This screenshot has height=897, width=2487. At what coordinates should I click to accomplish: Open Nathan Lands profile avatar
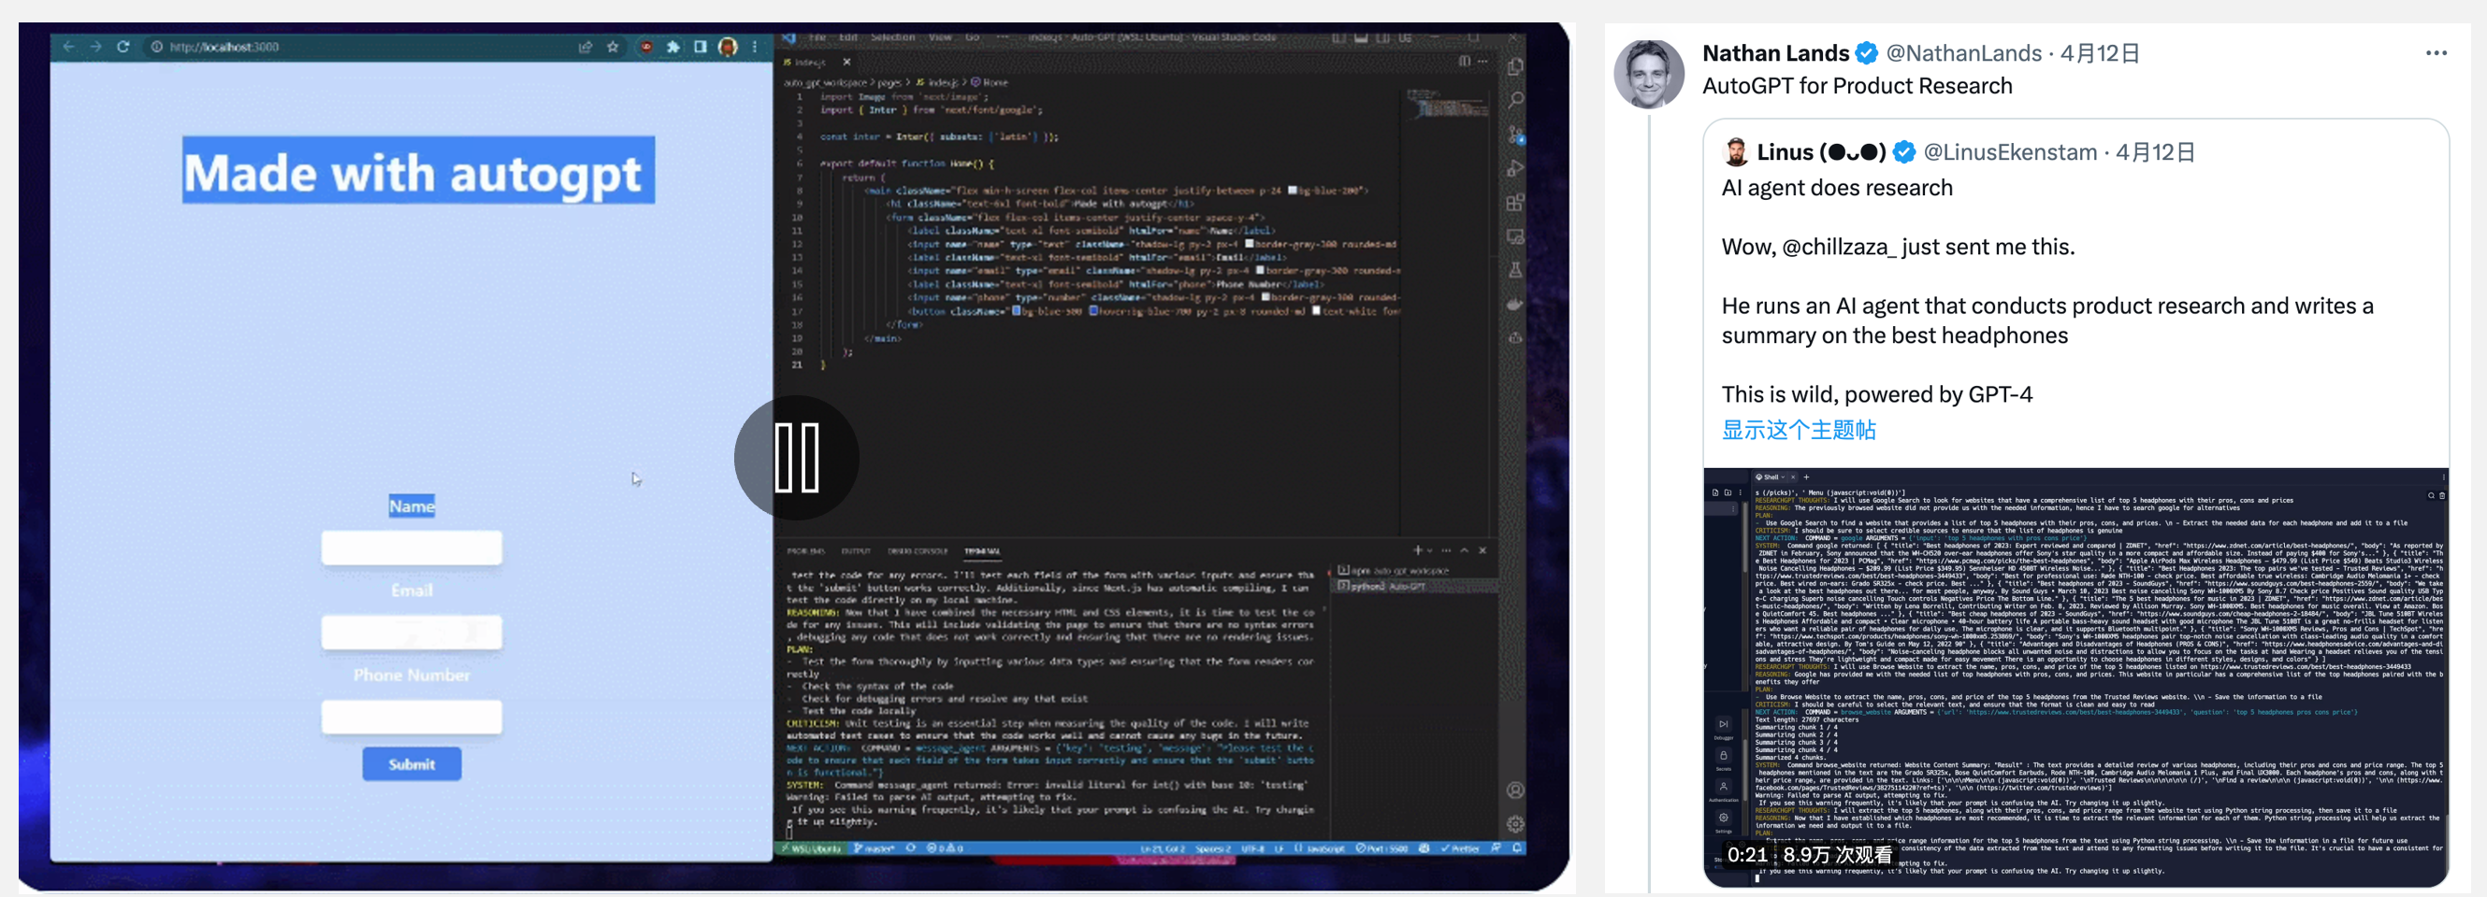coord(1649,74)
